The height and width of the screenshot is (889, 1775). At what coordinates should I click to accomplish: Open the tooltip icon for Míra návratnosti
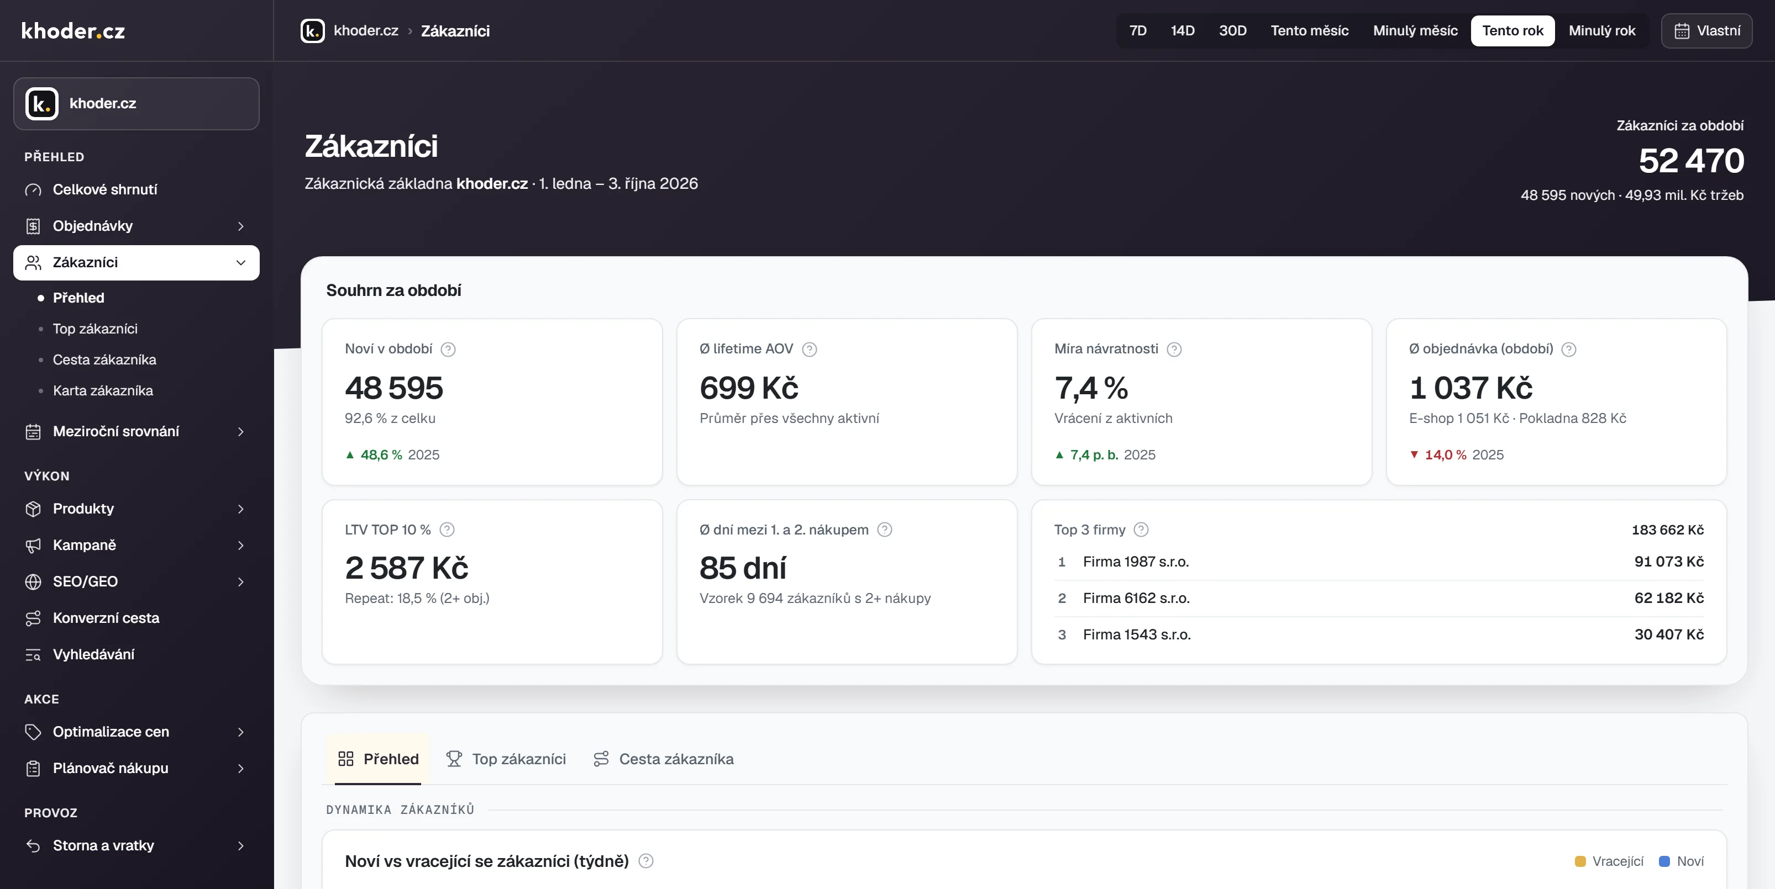(1174, 349)
